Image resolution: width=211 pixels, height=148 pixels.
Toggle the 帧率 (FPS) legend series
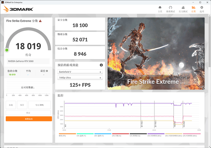pos(67,135)
